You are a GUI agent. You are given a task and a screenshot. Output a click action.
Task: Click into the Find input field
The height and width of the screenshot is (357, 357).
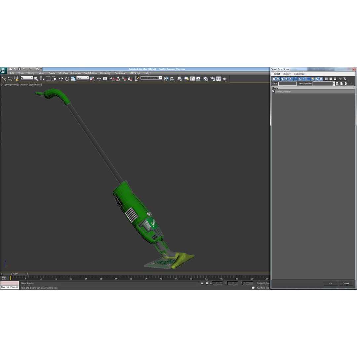[x=288, y=84]
